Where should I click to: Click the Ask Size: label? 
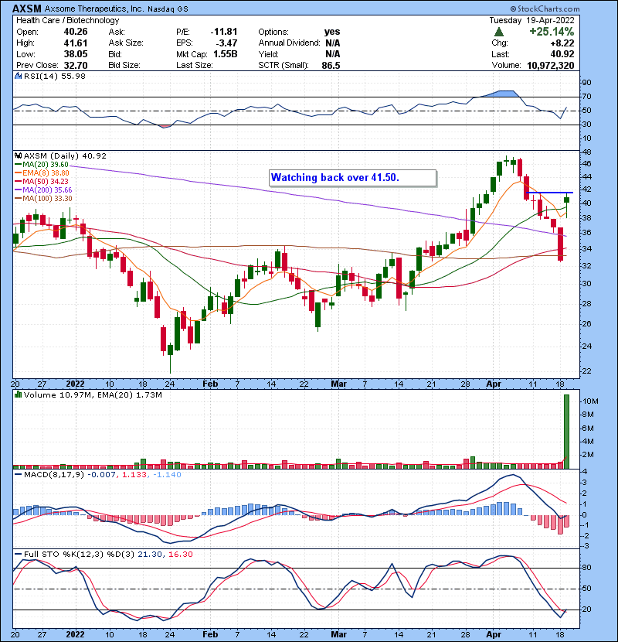tap(126, 43)
